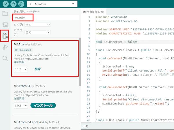Open the Sketchbook folder sidebar icon
The image size is (174, 130).
[5, 13]
